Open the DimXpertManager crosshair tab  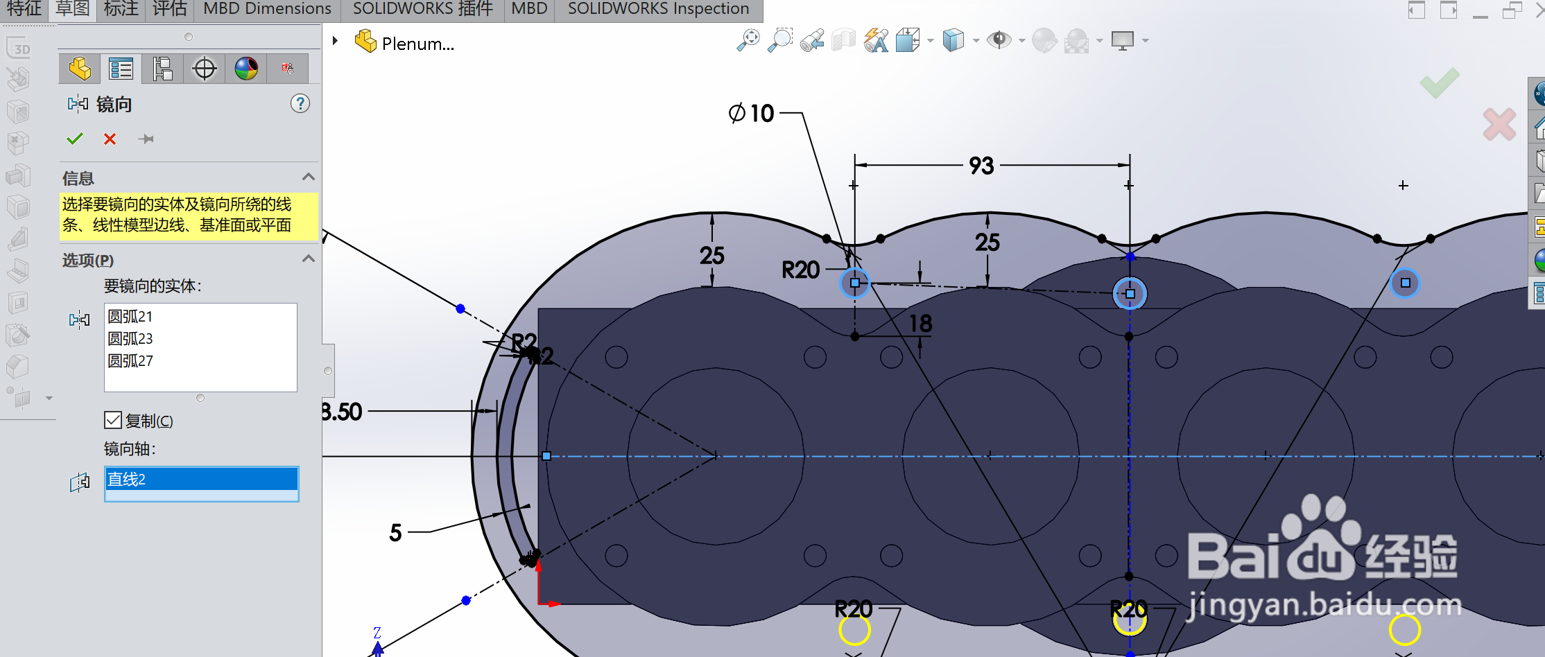[x=204, y=69]
